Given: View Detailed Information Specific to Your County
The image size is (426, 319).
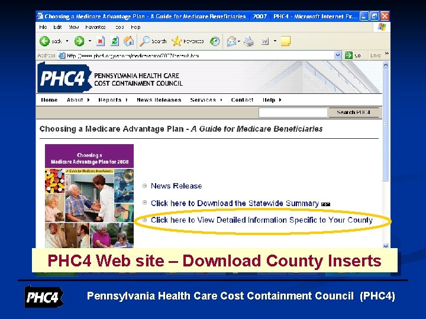Looking at the screenshot, I should [262, 220].
